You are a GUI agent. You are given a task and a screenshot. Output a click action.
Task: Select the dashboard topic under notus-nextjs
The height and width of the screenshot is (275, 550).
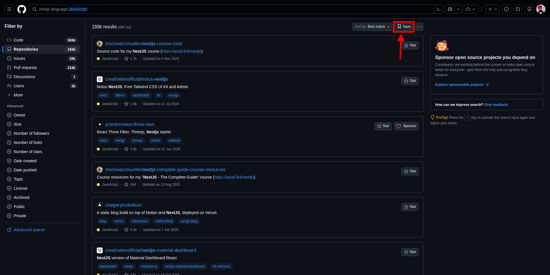tap(141, 95)
